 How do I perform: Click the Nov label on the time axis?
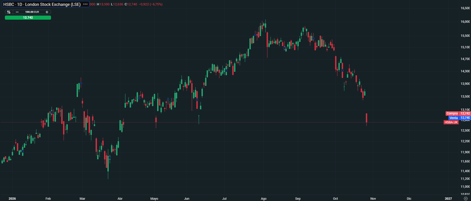(x=373, y=199)
